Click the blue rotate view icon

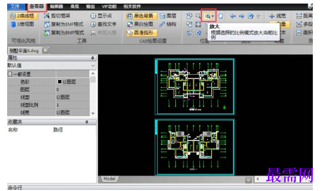[251, 16]
